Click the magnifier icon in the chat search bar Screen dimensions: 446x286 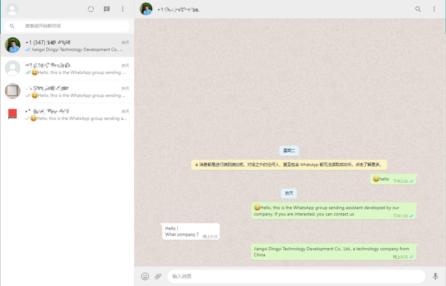coord(12,26)
